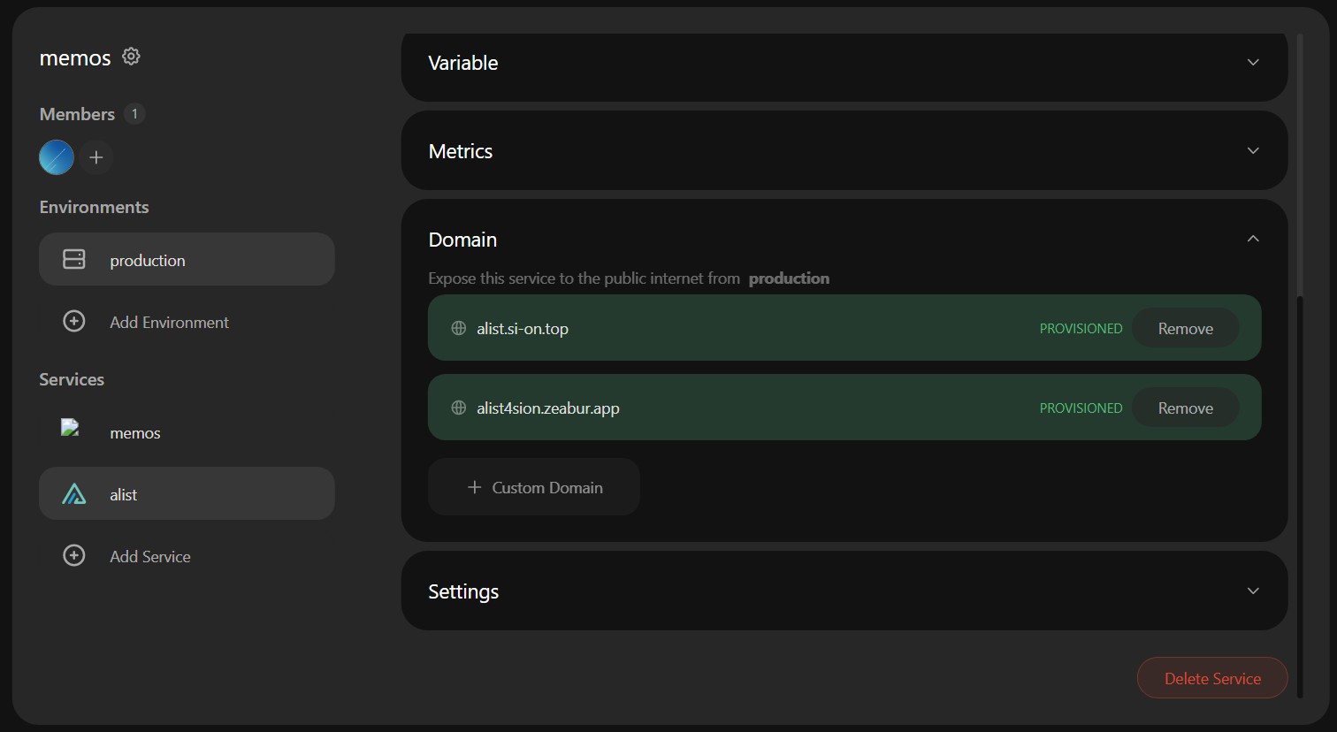Click the bold production word in description

point(789,278)
